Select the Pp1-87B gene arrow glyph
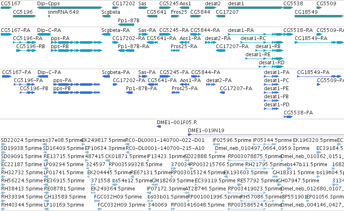The height and width of the screenshot is (211, 344). [x=126, y=25]
